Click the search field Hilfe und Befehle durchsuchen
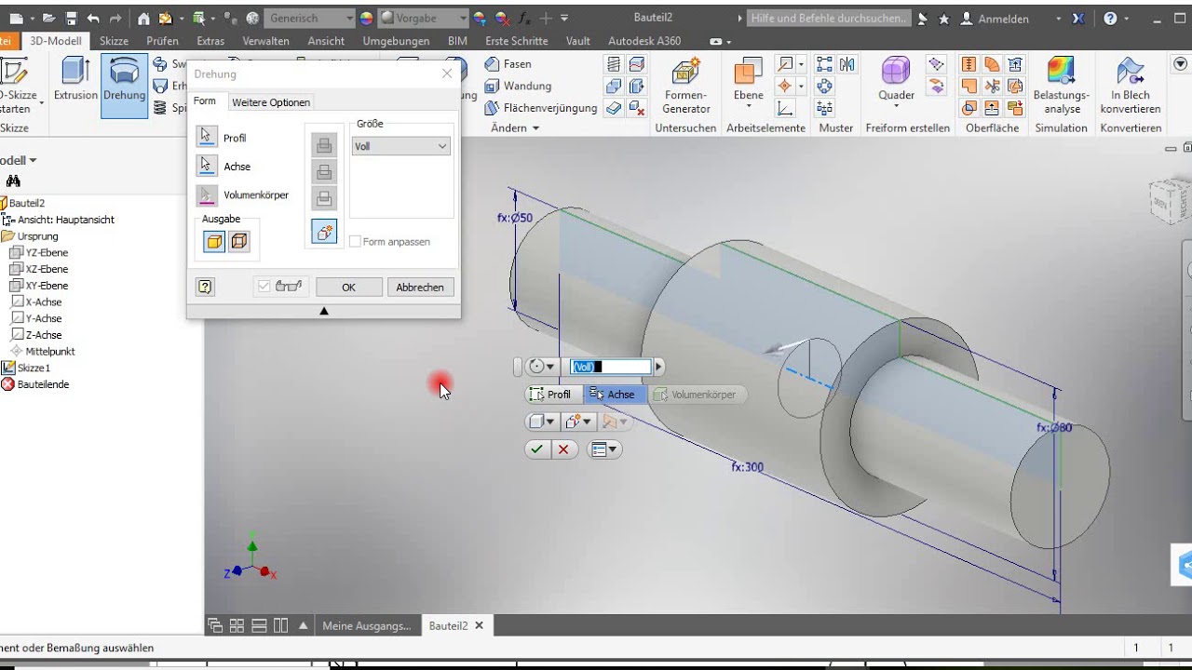The height and width of the screenshot is (670, 1192). click(x=829, y=18)
